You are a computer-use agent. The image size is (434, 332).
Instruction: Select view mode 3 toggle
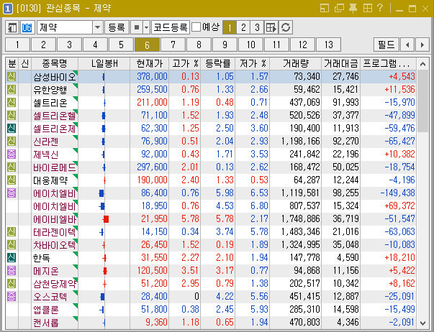point(257,27)
